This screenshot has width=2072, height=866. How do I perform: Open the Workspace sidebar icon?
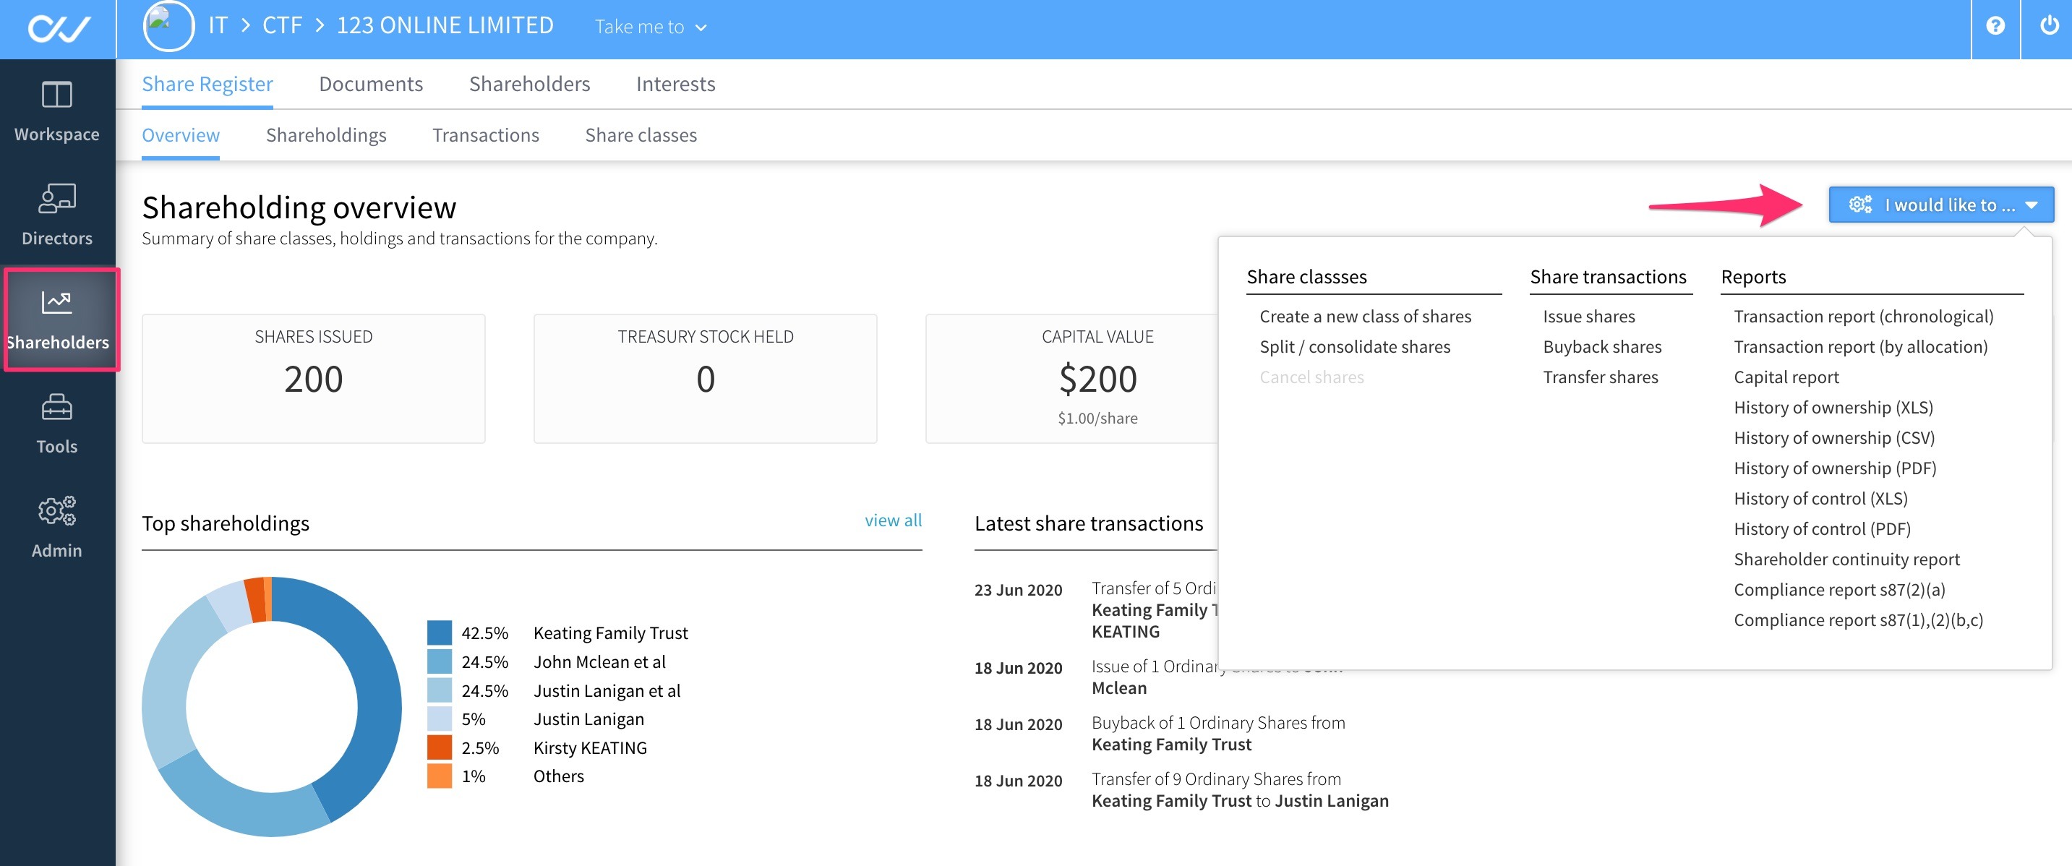click(x=56, y=95)
